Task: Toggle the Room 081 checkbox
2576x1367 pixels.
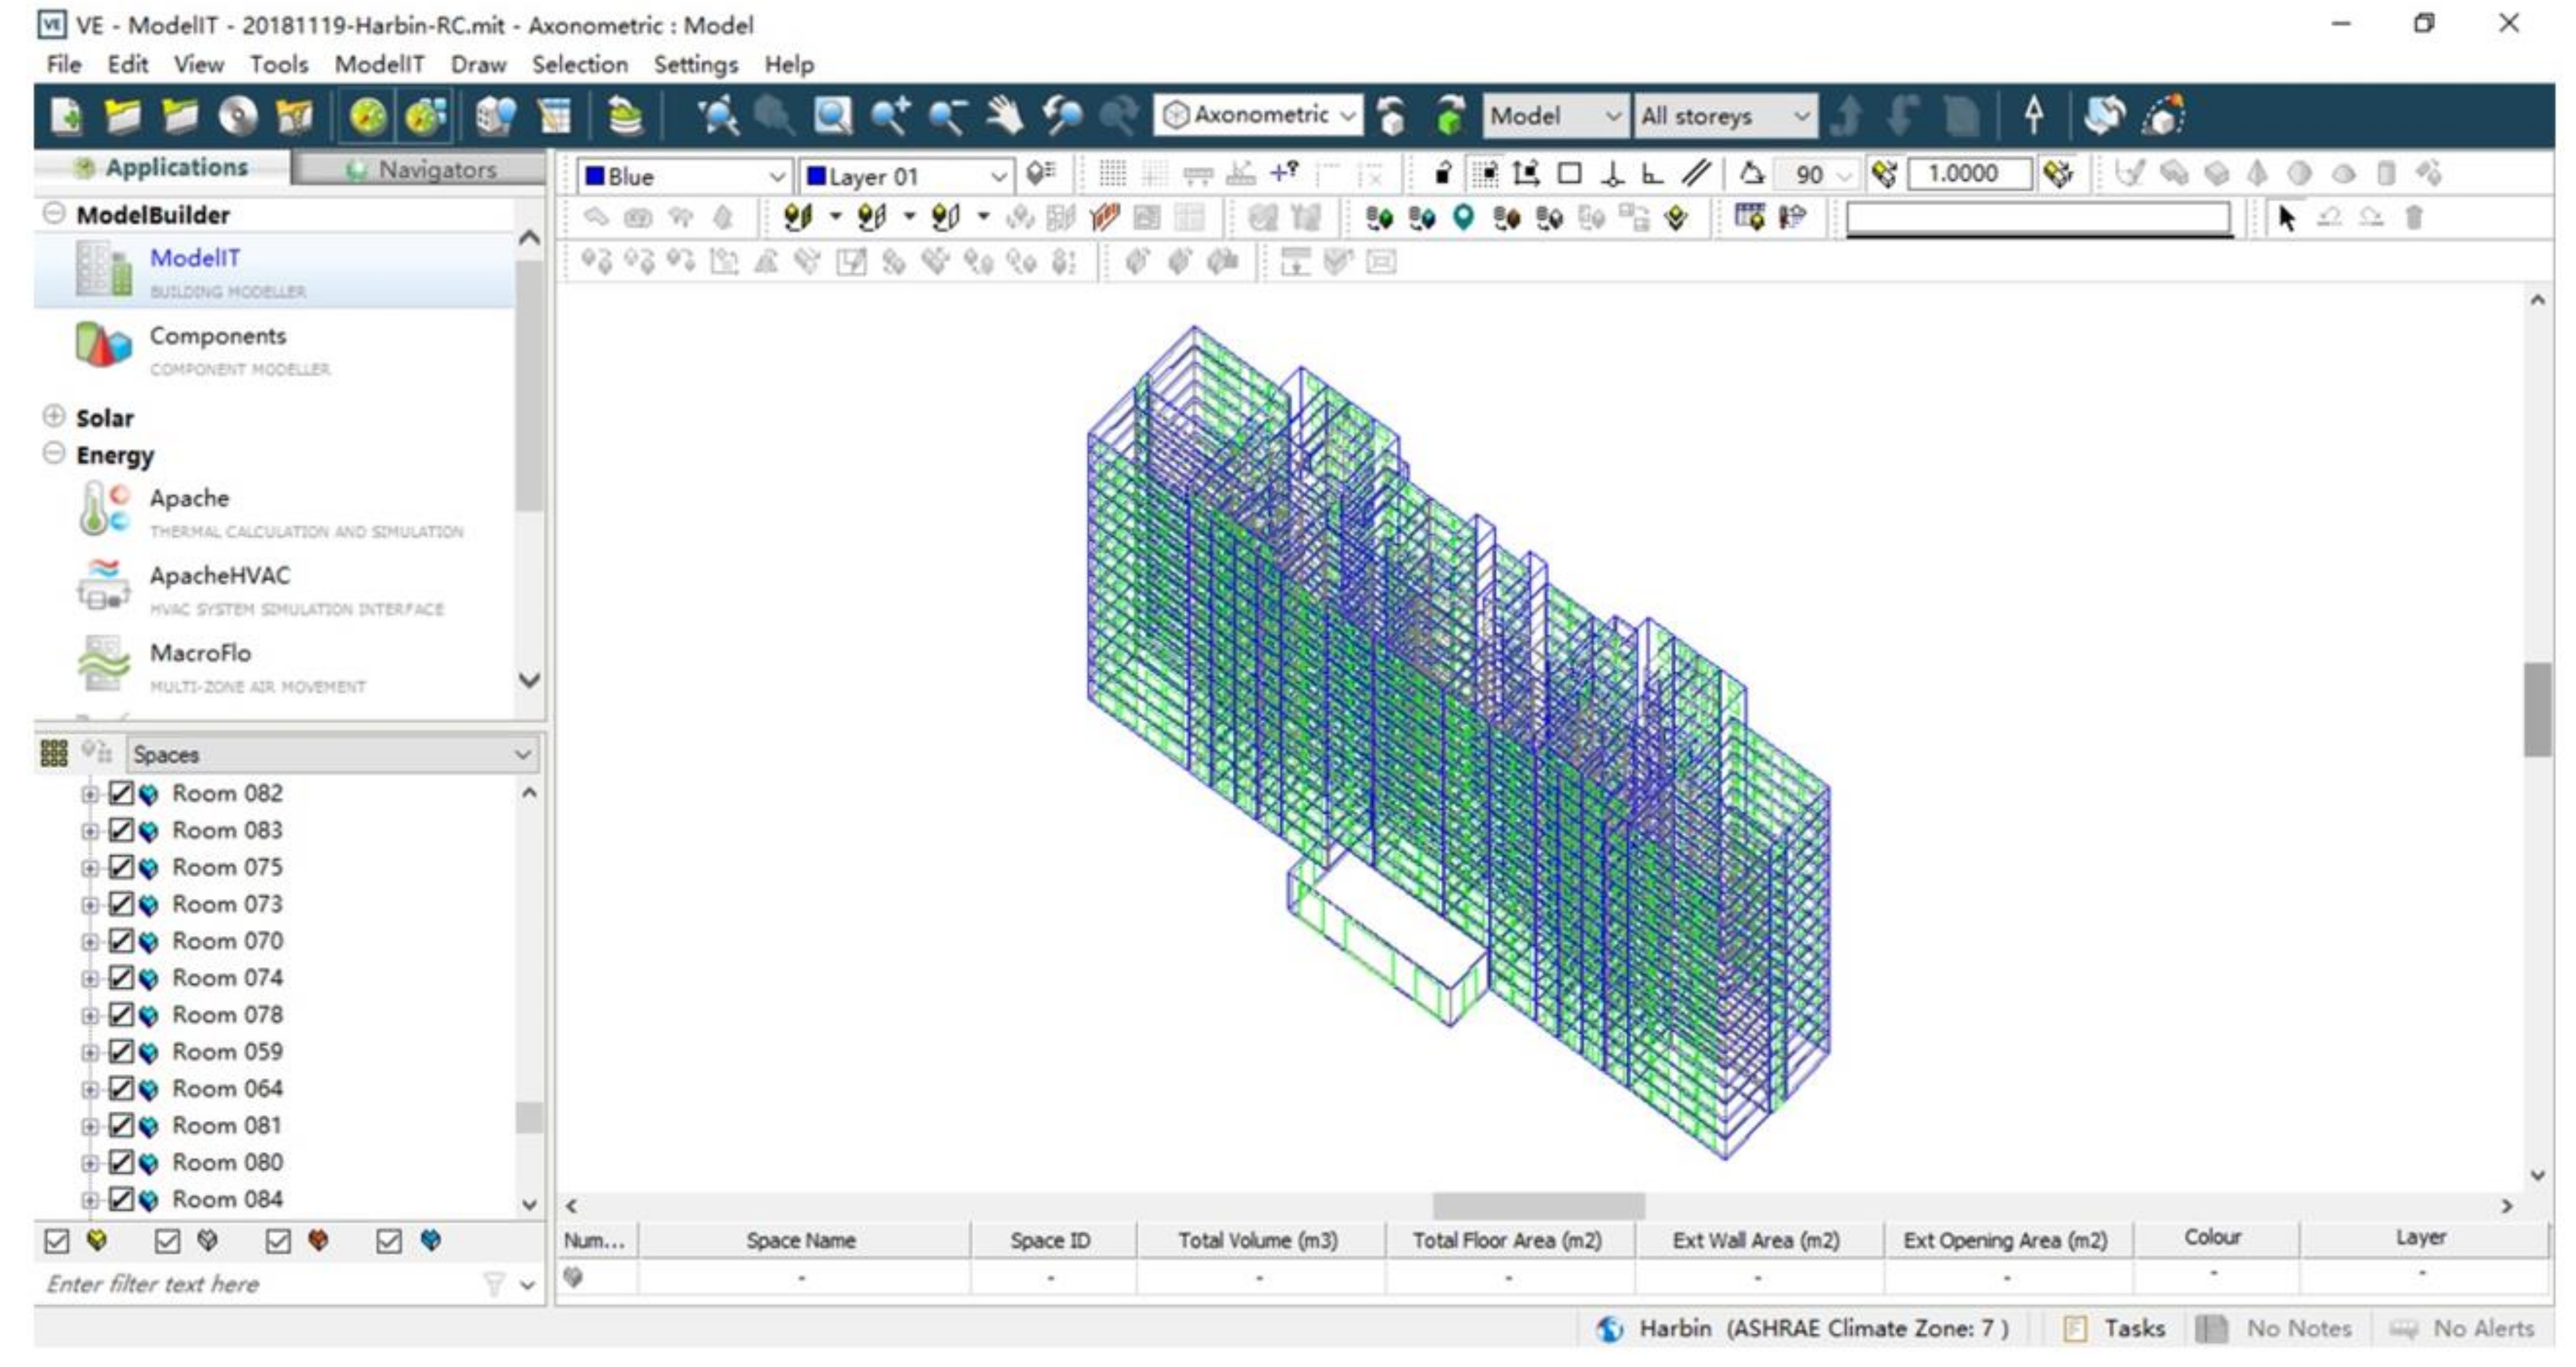Action: [121, 1125]
